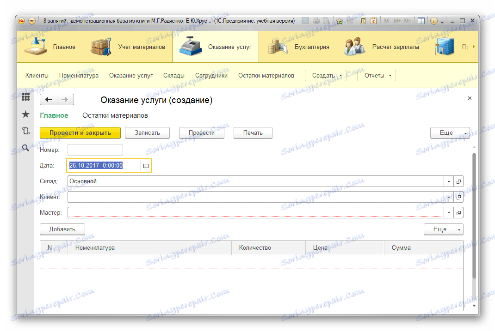
Task: Click Добавить button
Action: [x=62, y=229]
